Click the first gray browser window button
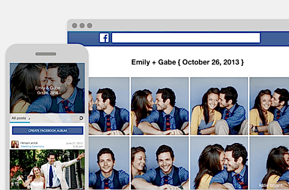This screenshot has width=289, height=190. click(74, 26)
